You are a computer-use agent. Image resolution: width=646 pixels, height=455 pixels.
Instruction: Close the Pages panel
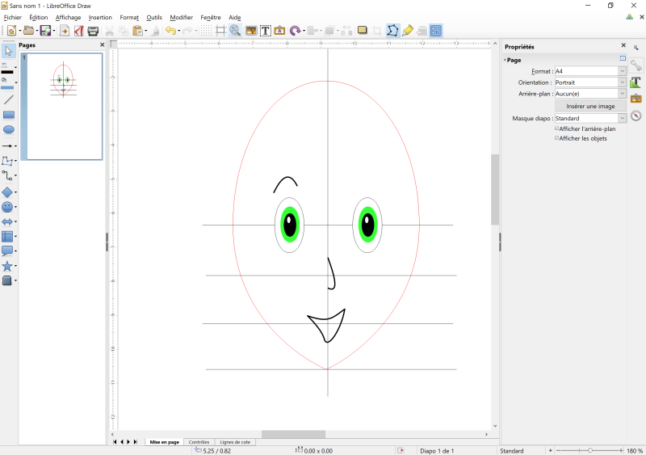coord(103,44)
